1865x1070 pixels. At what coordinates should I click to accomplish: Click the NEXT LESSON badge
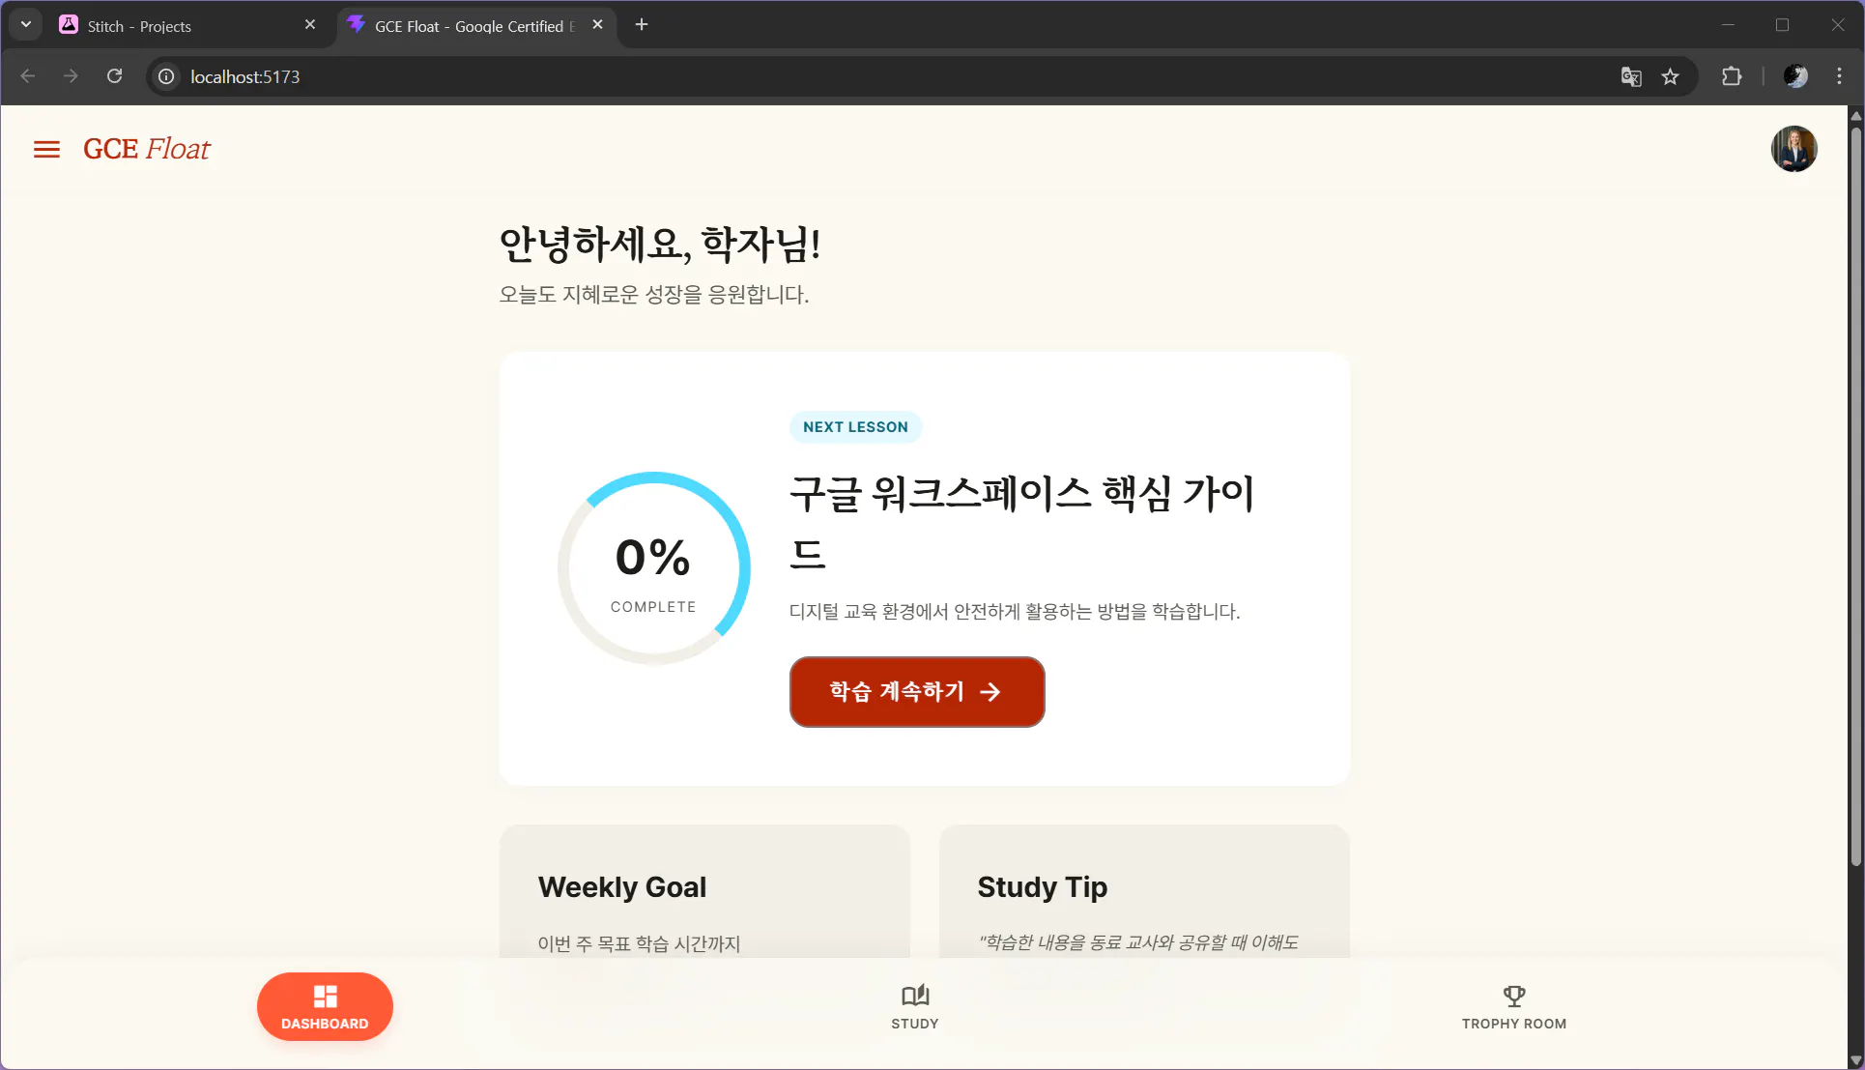855,427
